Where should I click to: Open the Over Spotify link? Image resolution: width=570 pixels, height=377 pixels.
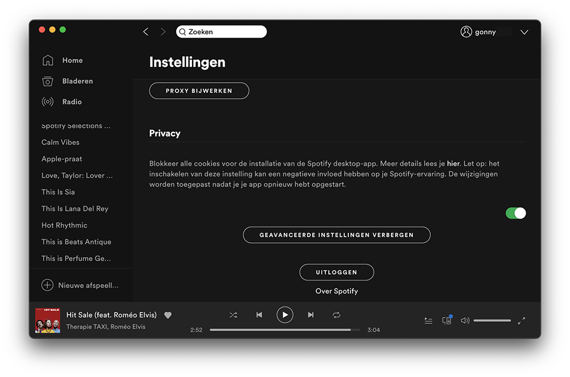point(337,291)
